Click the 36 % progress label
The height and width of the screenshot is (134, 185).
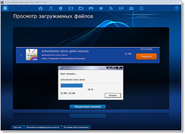90,89
